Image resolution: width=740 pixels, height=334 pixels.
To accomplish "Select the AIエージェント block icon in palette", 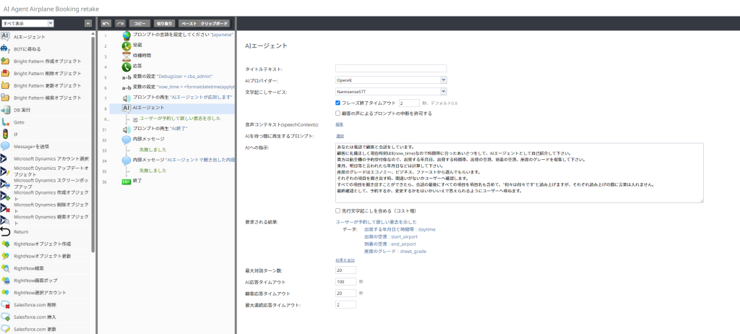I will (6, 36).
